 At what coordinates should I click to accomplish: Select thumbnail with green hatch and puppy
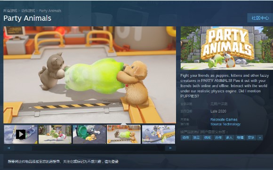[89, 134]
